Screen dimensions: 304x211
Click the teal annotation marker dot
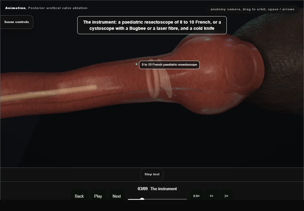pos(136,64)
